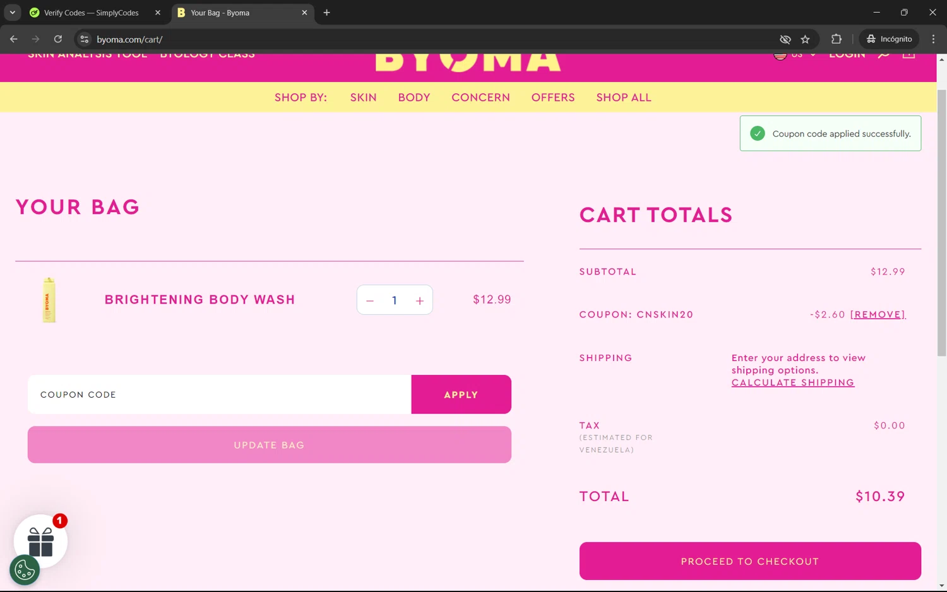Open the CONCERN shop menu
Screen dimensions: 947x592
coord(480,97)
